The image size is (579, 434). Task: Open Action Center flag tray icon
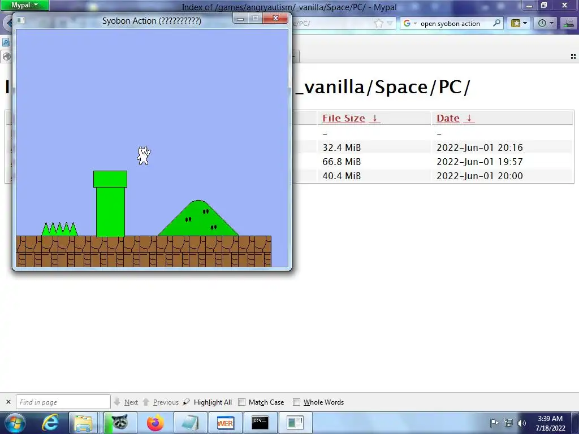point(494,423)
